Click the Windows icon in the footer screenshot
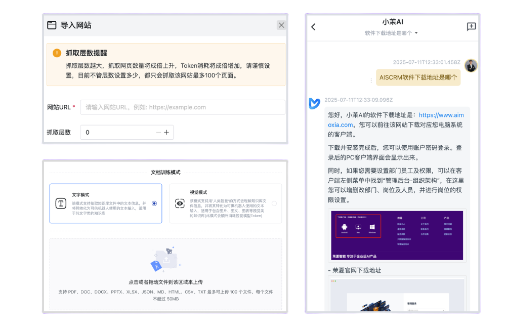 372,226
